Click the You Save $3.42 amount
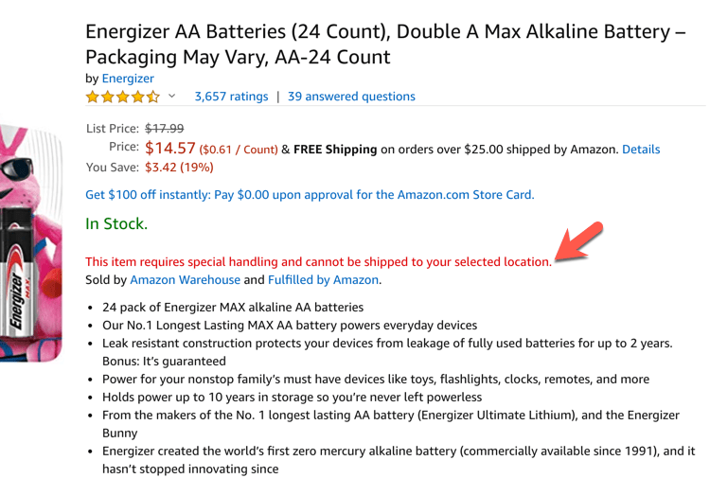The width and height of the screenshot is (710, 496). coord(179,168)
